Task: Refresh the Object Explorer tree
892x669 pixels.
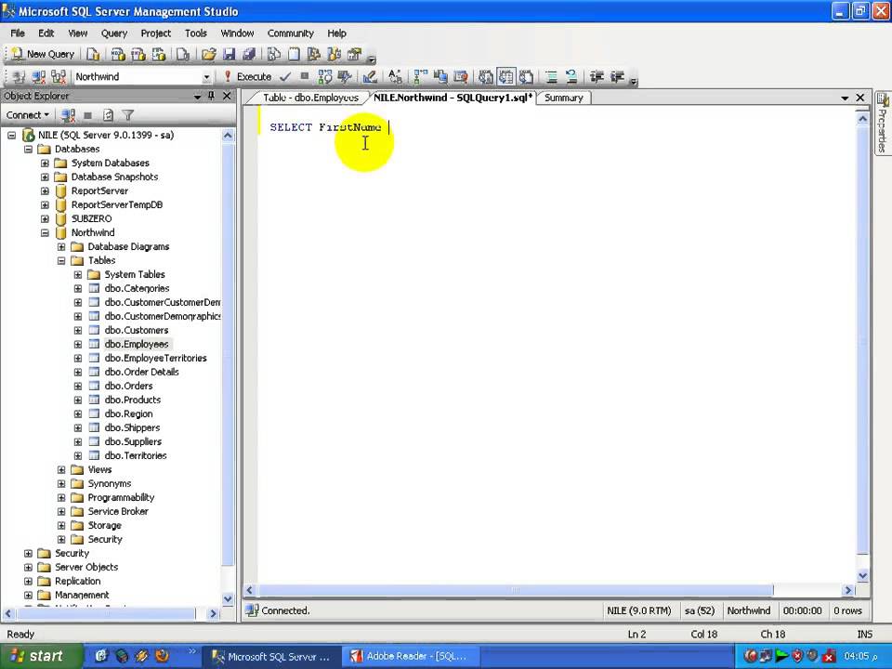Action: 108,115
